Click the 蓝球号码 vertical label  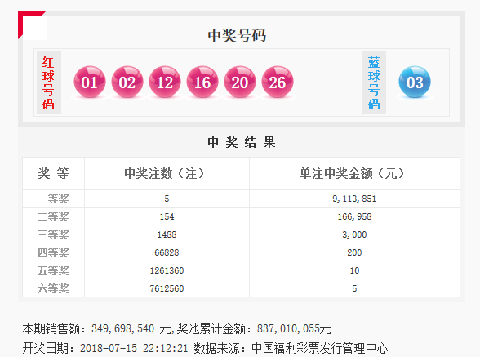pyautogui.click(x=374, y=83)
